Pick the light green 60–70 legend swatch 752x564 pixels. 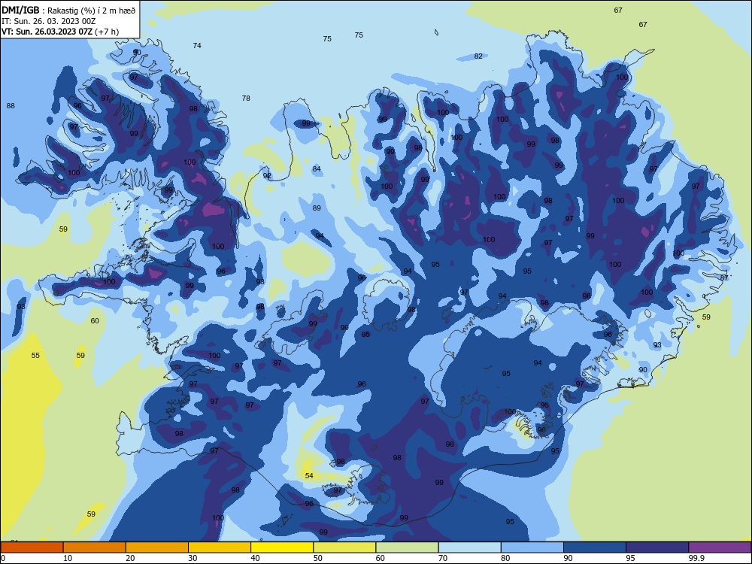[x=407, y=547]
